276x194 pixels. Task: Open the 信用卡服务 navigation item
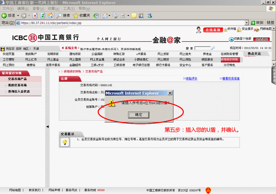click(x=53, y=65)
